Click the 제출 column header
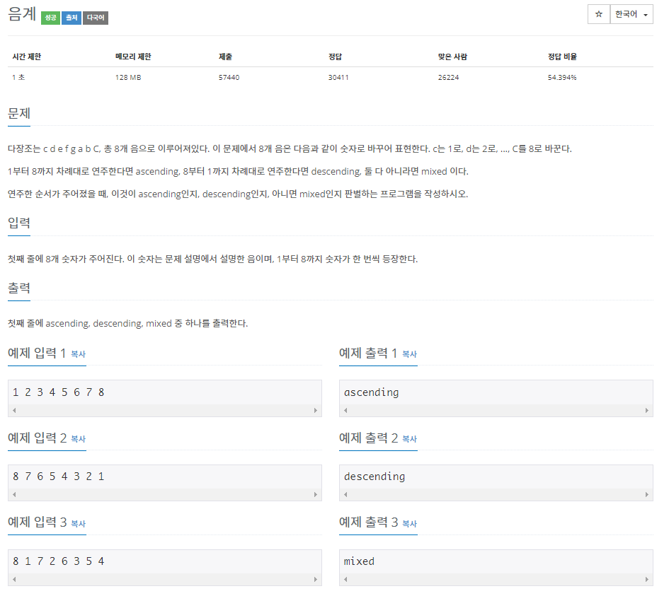The height and width of the screenshot is (596, 669). click(225, 57)
